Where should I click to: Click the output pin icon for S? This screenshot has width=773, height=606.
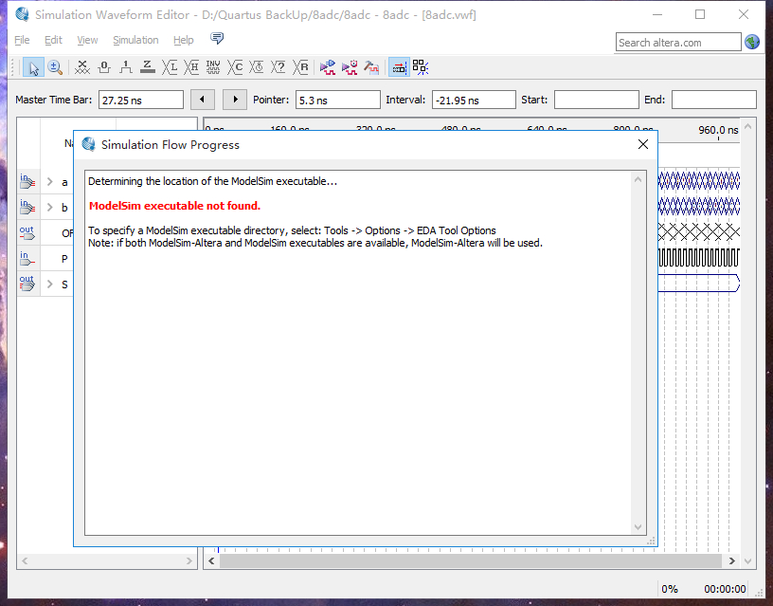[27, 284]
